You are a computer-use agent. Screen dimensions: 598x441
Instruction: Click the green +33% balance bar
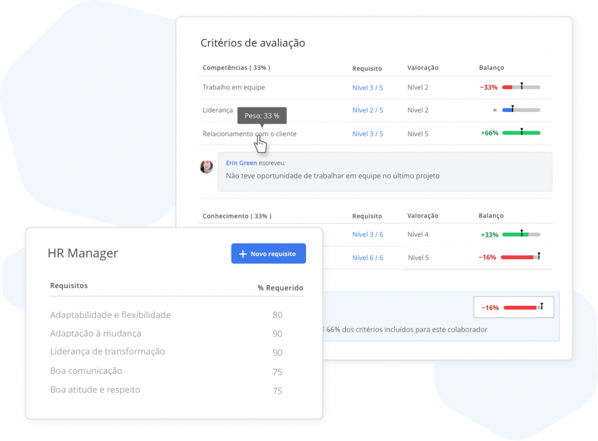(x=521, y=235)
